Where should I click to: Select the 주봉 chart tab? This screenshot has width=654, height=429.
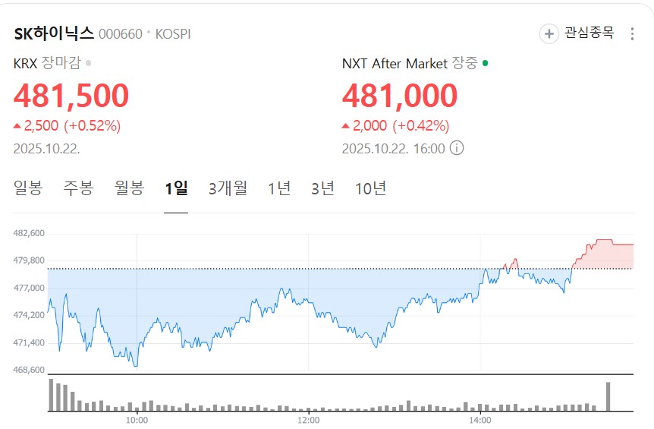[78, 188]
